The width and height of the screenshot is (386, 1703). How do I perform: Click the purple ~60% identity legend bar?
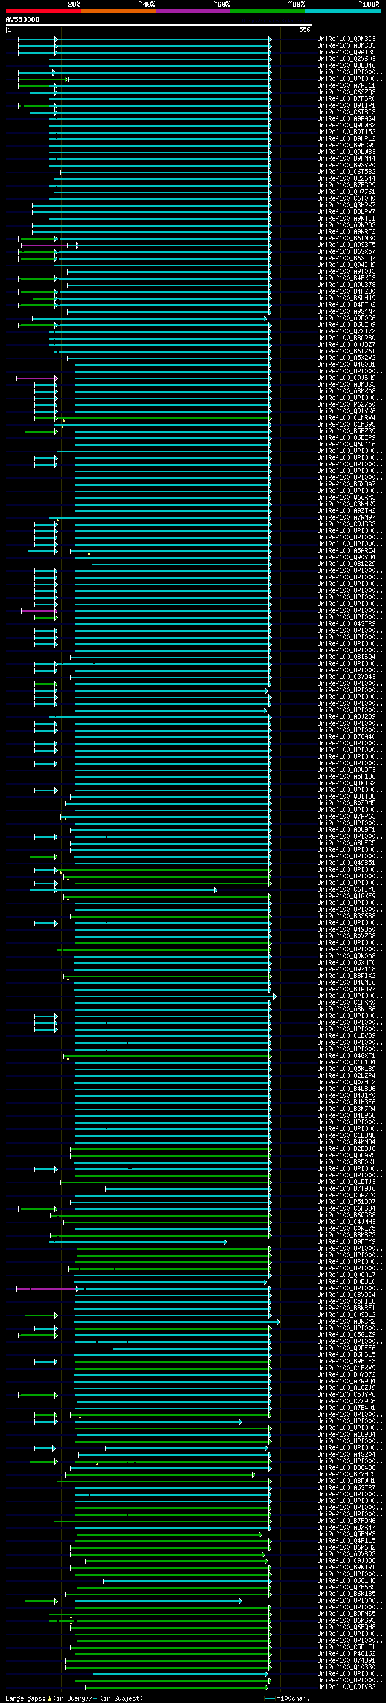point(194,11)
